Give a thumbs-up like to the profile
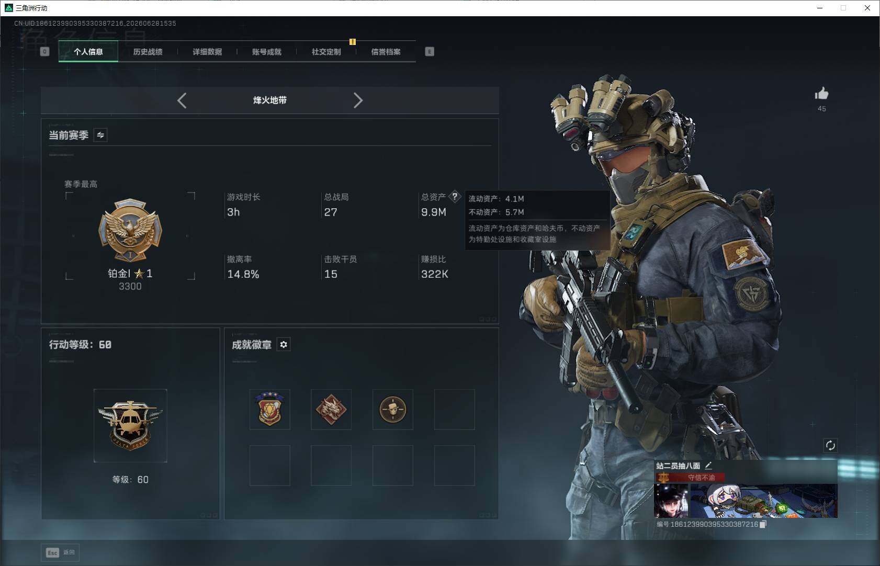 pos(821,94)
